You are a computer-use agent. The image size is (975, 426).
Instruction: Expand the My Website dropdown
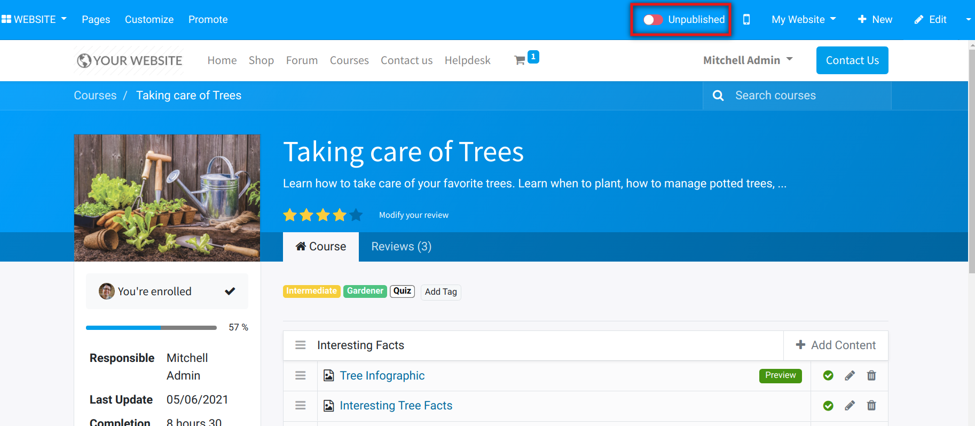804,20
